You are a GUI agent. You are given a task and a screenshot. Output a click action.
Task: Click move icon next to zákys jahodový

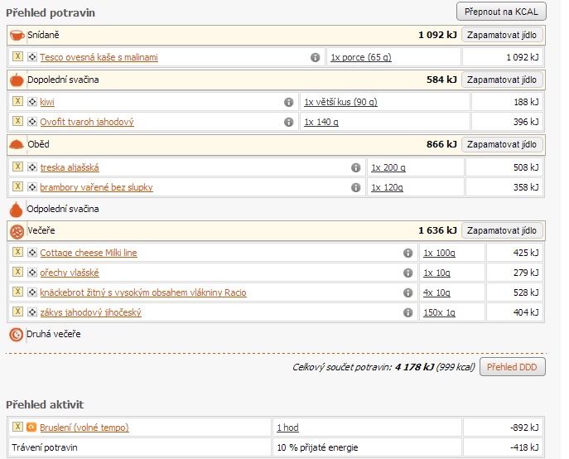(31, 312)
